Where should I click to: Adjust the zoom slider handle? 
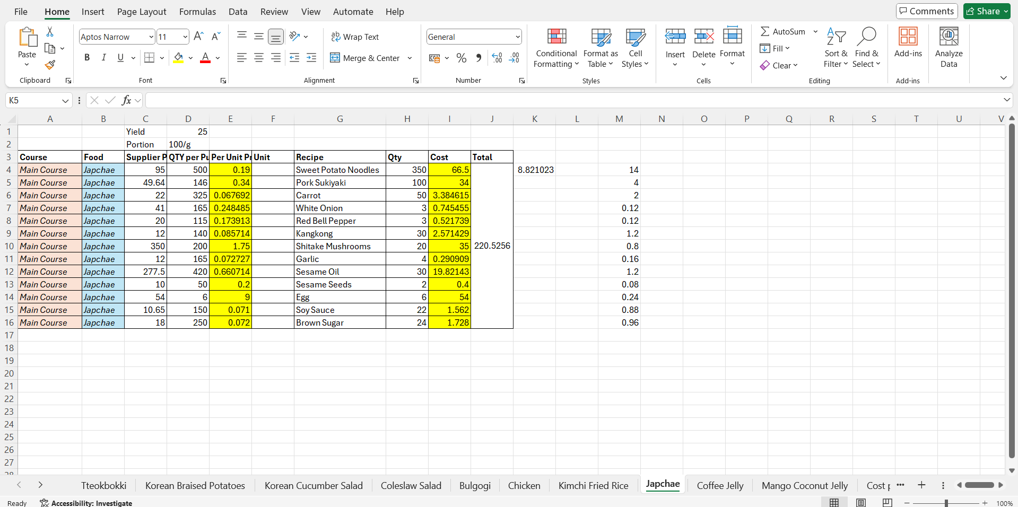[x=946, y=503]
